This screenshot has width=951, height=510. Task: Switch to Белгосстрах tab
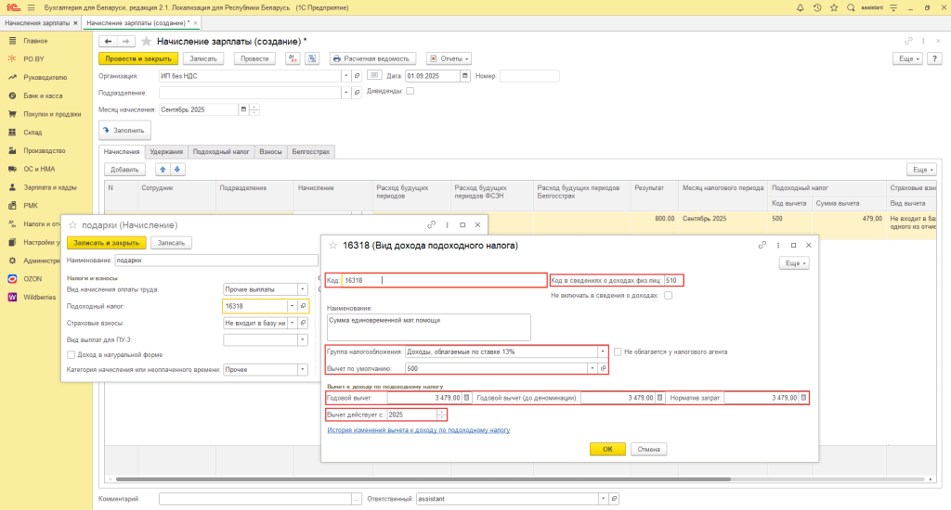[x=310, y=152]
